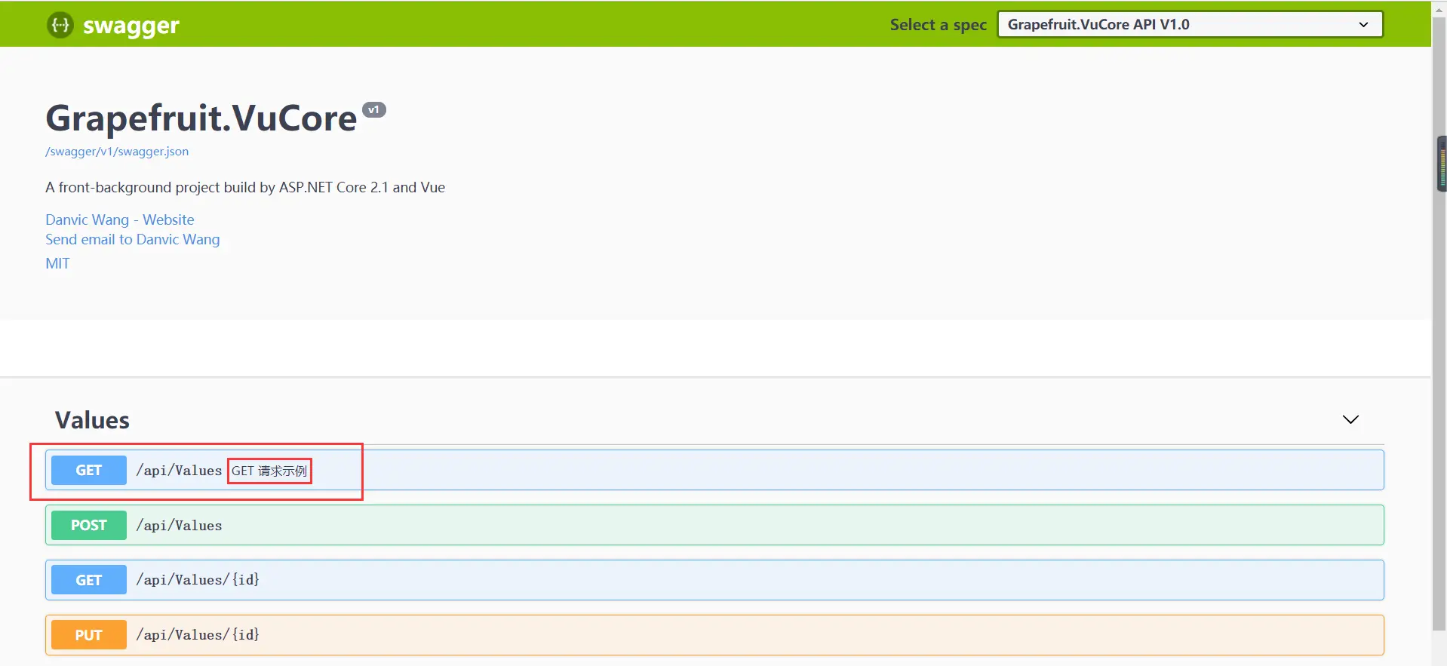
Task: Click the 'GET 请求示例' summary text
Action: pos(269,471)
